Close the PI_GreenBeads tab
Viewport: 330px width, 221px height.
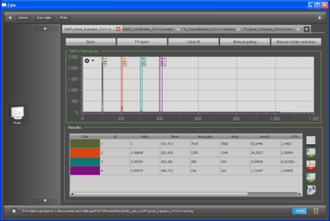pyautogui.click(x=238, y=29)
